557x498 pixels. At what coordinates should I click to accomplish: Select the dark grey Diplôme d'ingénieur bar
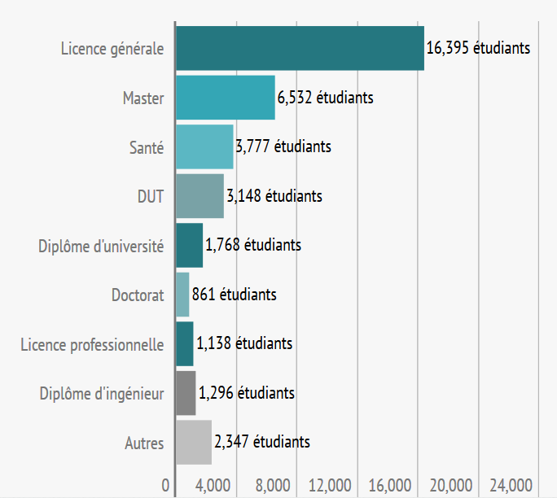click(186, 393)
